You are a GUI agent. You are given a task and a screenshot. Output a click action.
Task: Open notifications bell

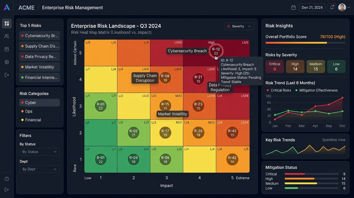(332, 7)
